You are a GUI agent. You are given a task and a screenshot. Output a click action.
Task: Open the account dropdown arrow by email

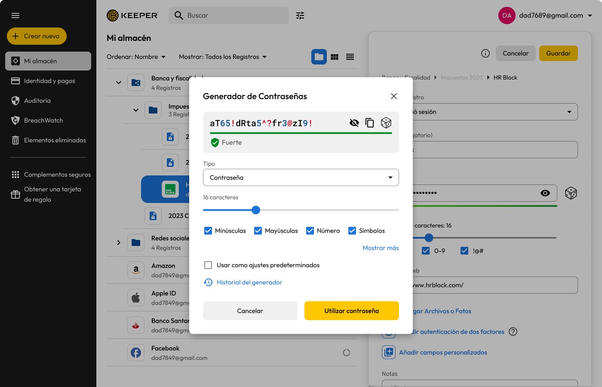(x=590, y=15)
